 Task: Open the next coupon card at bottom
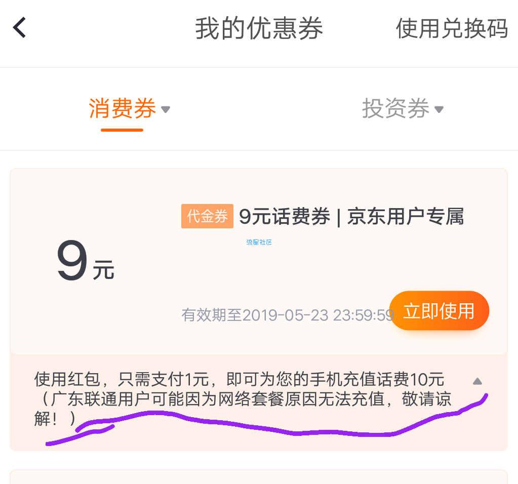(259, 477)
